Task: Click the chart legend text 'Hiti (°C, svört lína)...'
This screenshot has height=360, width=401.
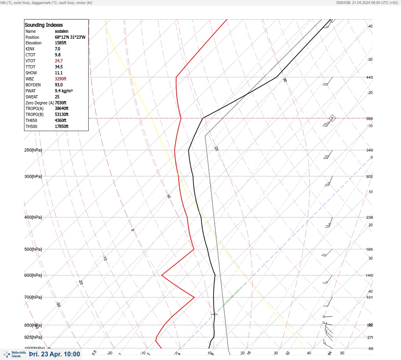Action: (46, 2)
